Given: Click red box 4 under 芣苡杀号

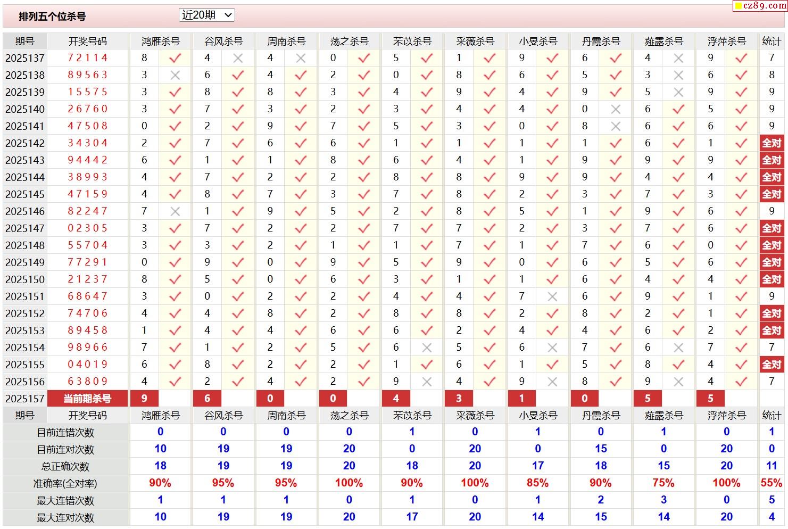Looking at the screenshot, I should click(396, 399).
